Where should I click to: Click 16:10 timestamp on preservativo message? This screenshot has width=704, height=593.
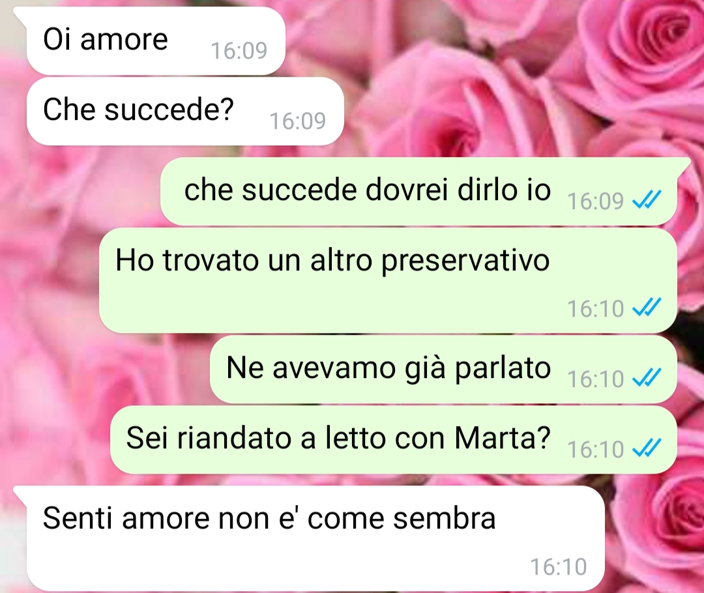pos(596,308)
